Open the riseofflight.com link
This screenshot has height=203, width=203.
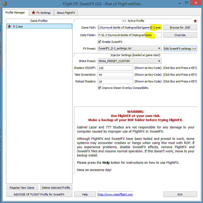click(115, 194)
